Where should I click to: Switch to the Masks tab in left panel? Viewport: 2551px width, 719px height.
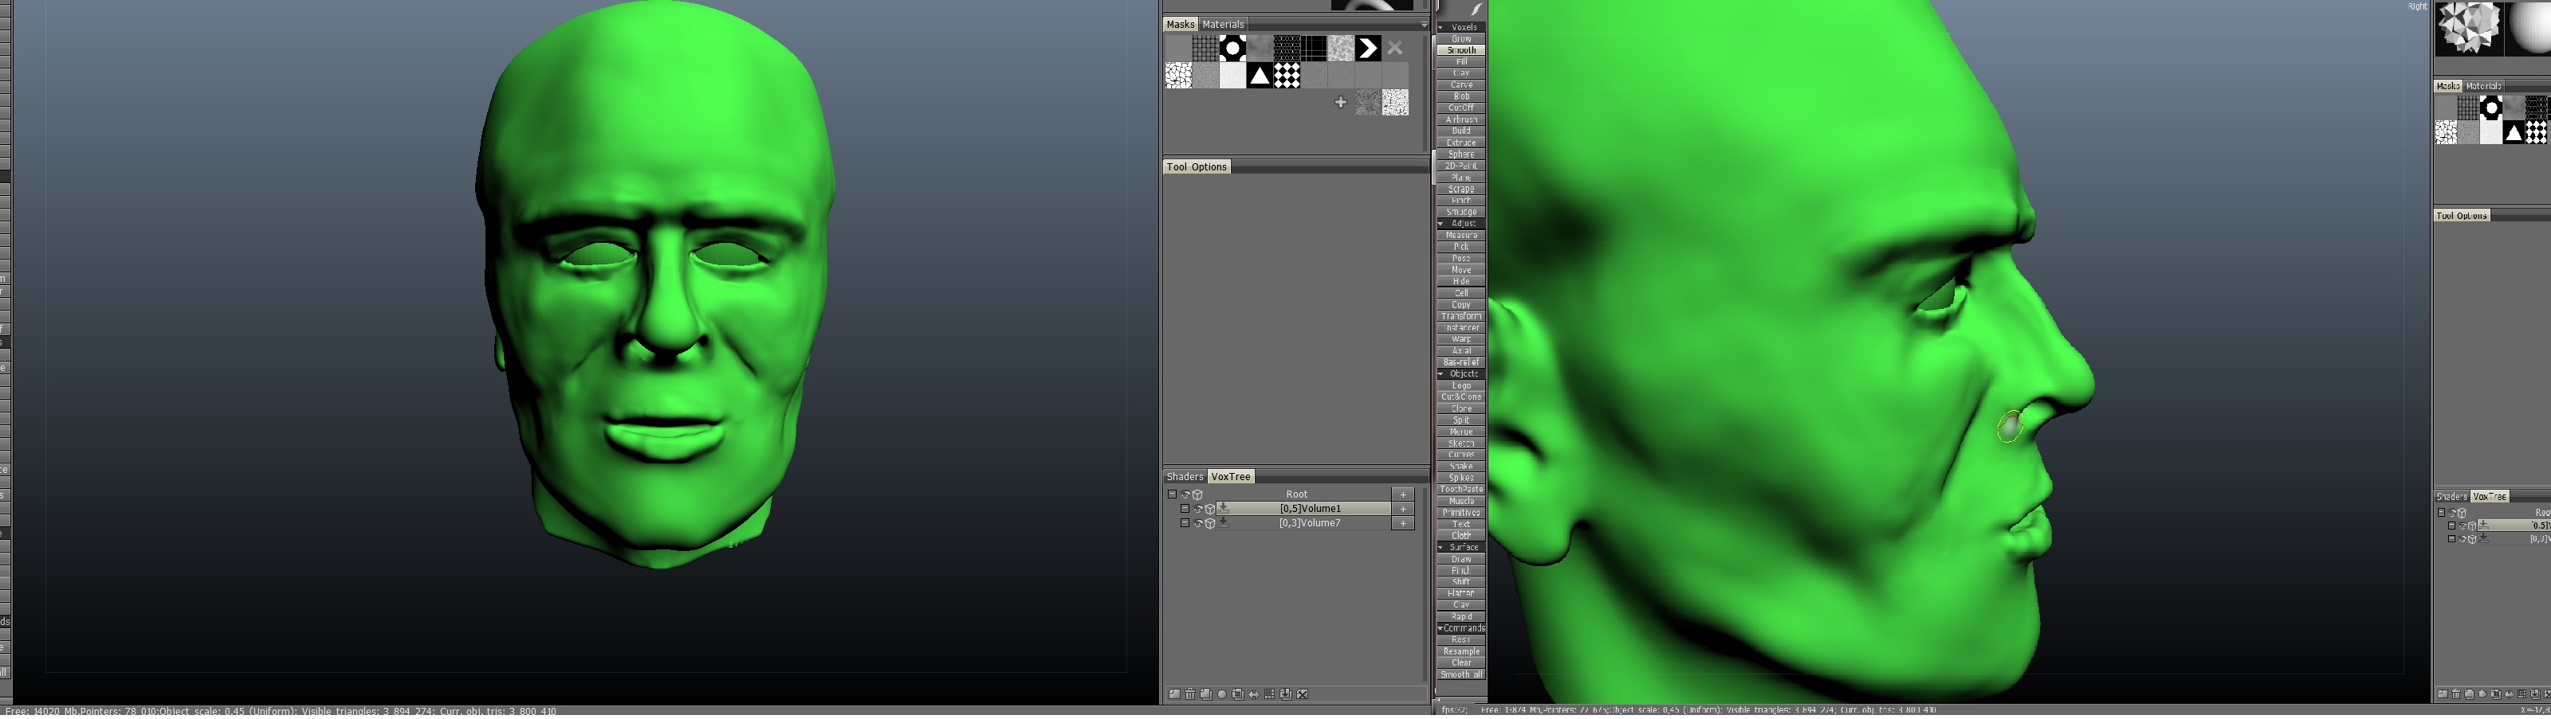1181,25
